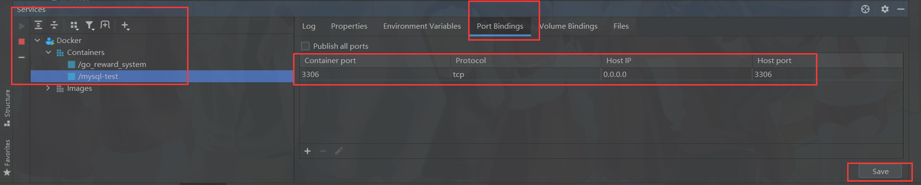
Task: Click the Collapse All toolbar icon
Action: pos(54,25)
